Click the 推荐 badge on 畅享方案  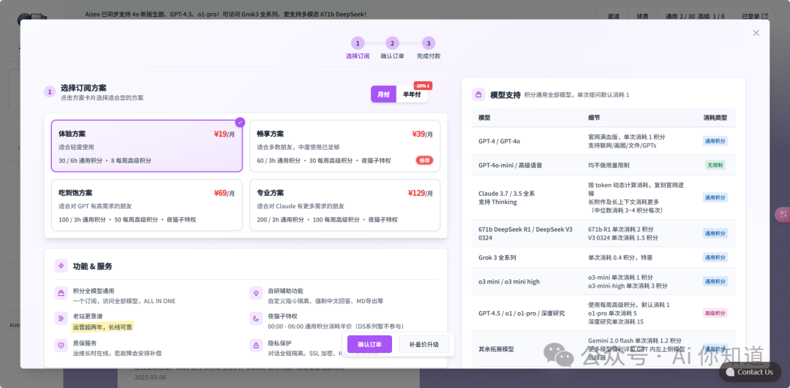click(x=424, y=160)
